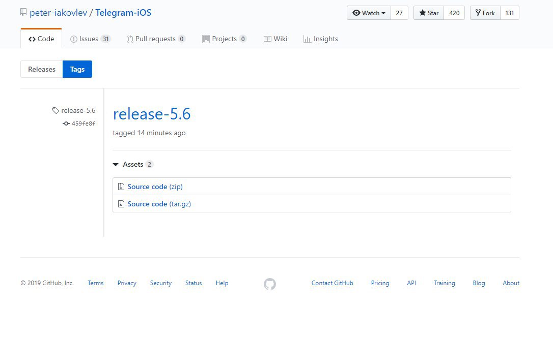Open the Terms footer link
Screen dimensions: 553x338
pos(96,283)
